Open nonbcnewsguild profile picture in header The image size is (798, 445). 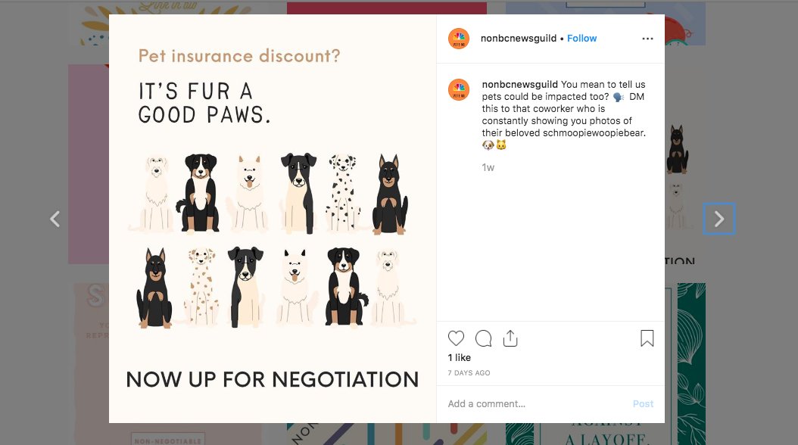[459, 39]
